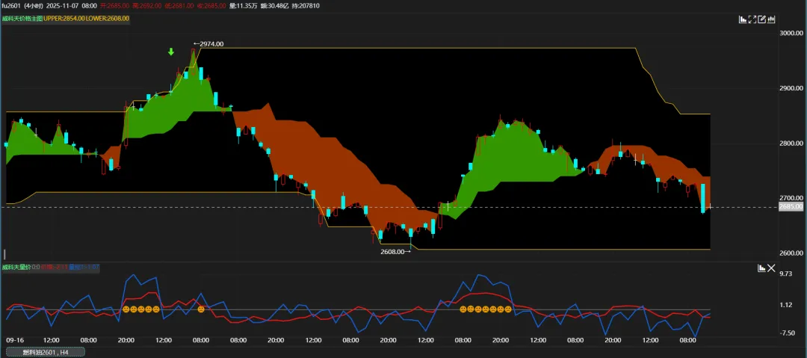Open the edit pencil icon
The image size is (807, 358).
tap(761, 19)
